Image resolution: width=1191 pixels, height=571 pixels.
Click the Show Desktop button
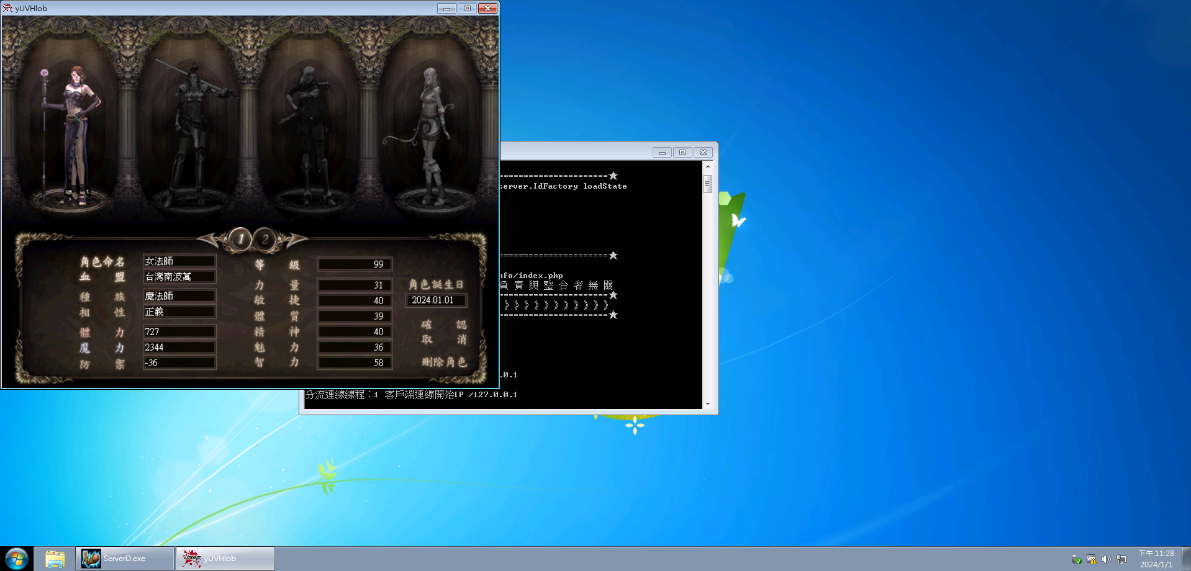[1186, 559]
